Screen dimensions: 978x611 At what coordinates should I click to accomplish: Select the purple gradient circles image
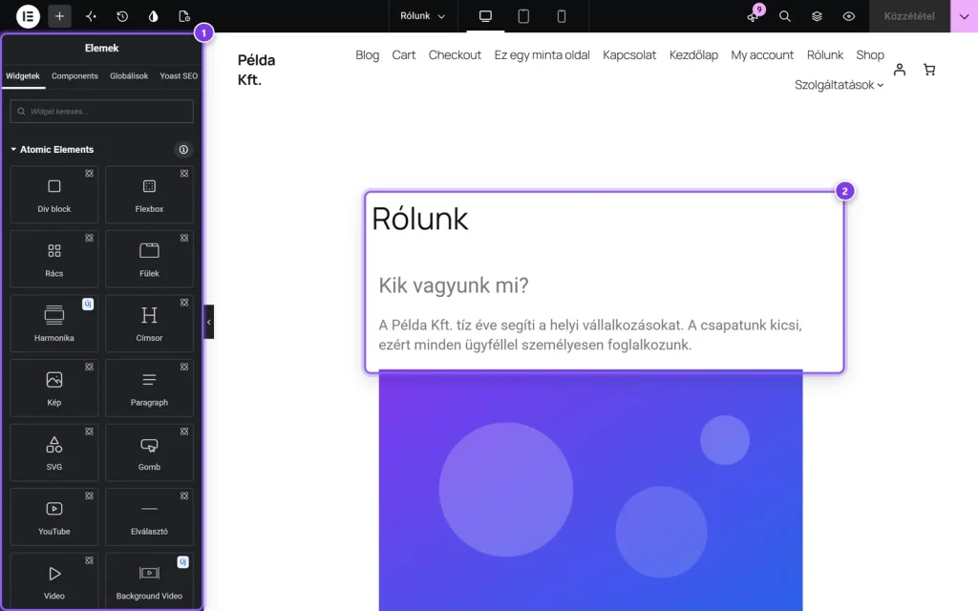590,492
